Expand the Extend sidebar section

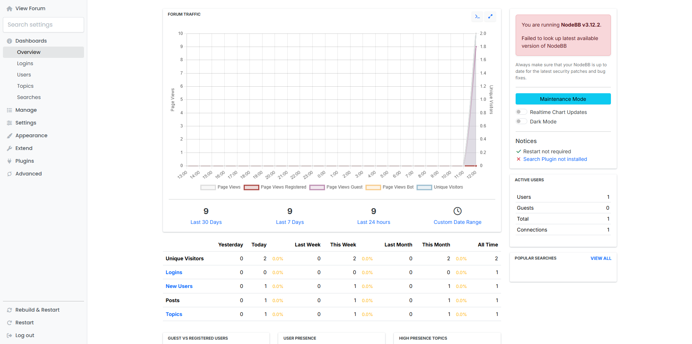[43, 148]
